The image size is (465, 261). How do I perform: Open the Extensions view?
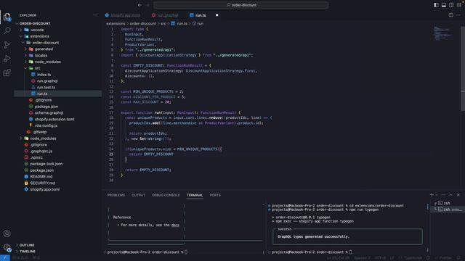pos(7,72)
